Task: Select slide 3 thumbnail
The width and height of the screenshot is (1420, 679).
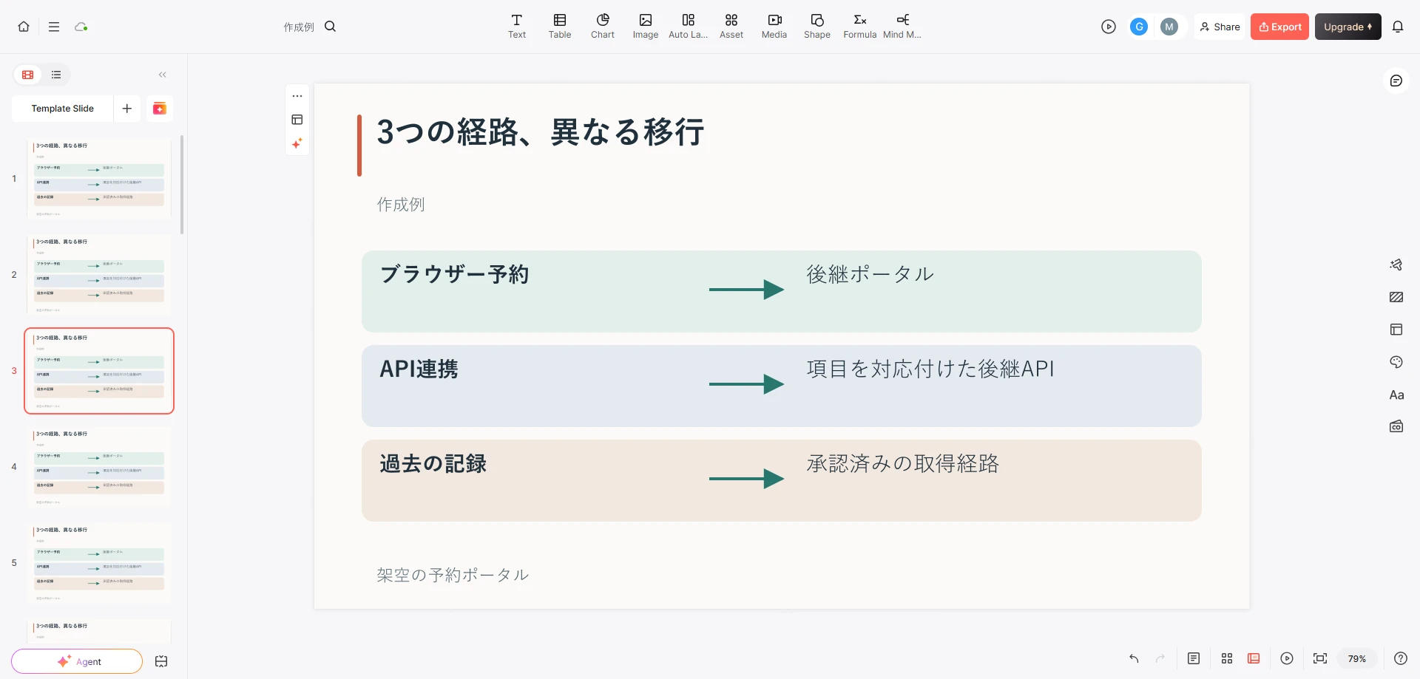Action: click(x=99, y=371)
